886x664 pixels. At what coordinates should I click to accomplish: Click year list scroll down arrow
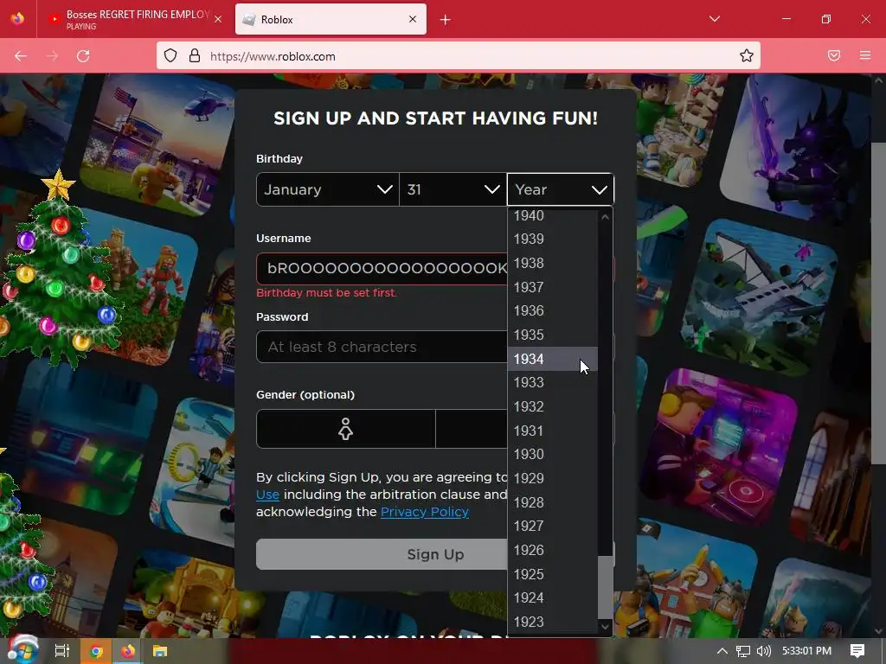[605, 627]
